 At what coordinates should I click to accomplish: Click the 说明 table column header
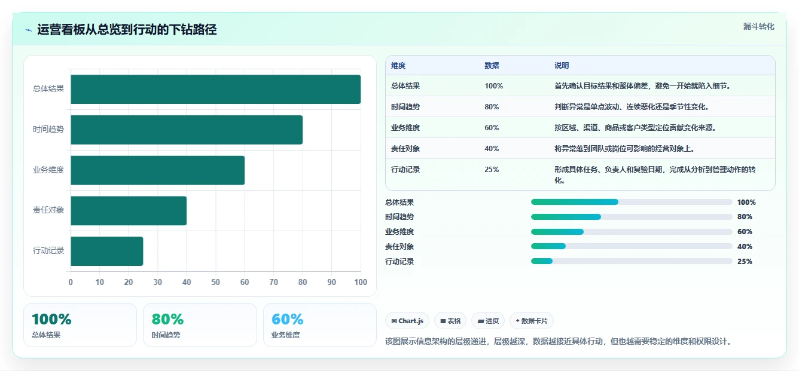click(562, 66)
